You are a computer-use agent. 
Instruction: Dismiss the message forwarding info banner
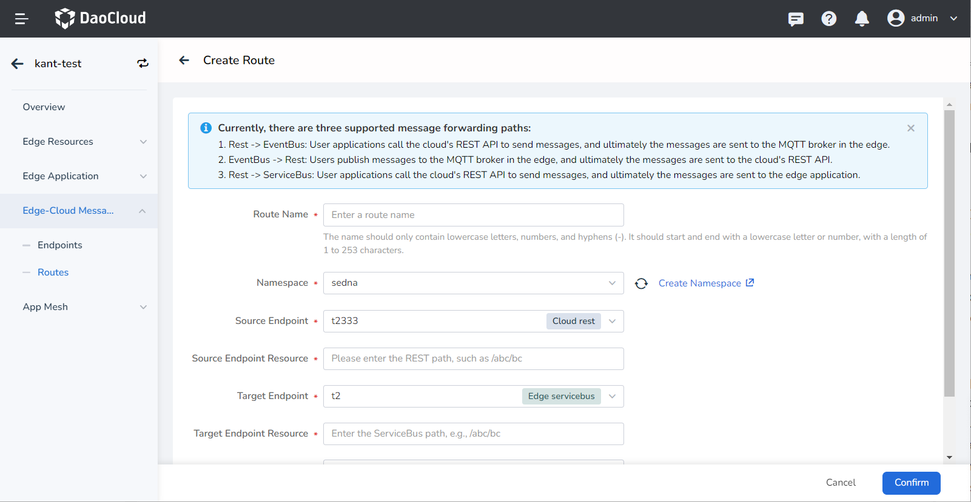pyautogui.click(x=910, y=128)
